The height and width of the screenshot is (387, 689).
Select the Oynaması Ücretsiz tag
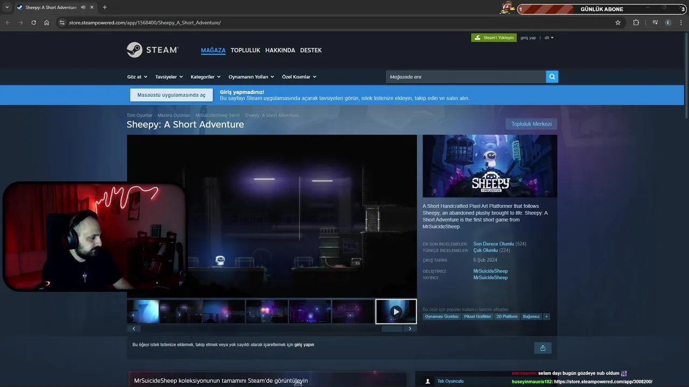[442, 317]
